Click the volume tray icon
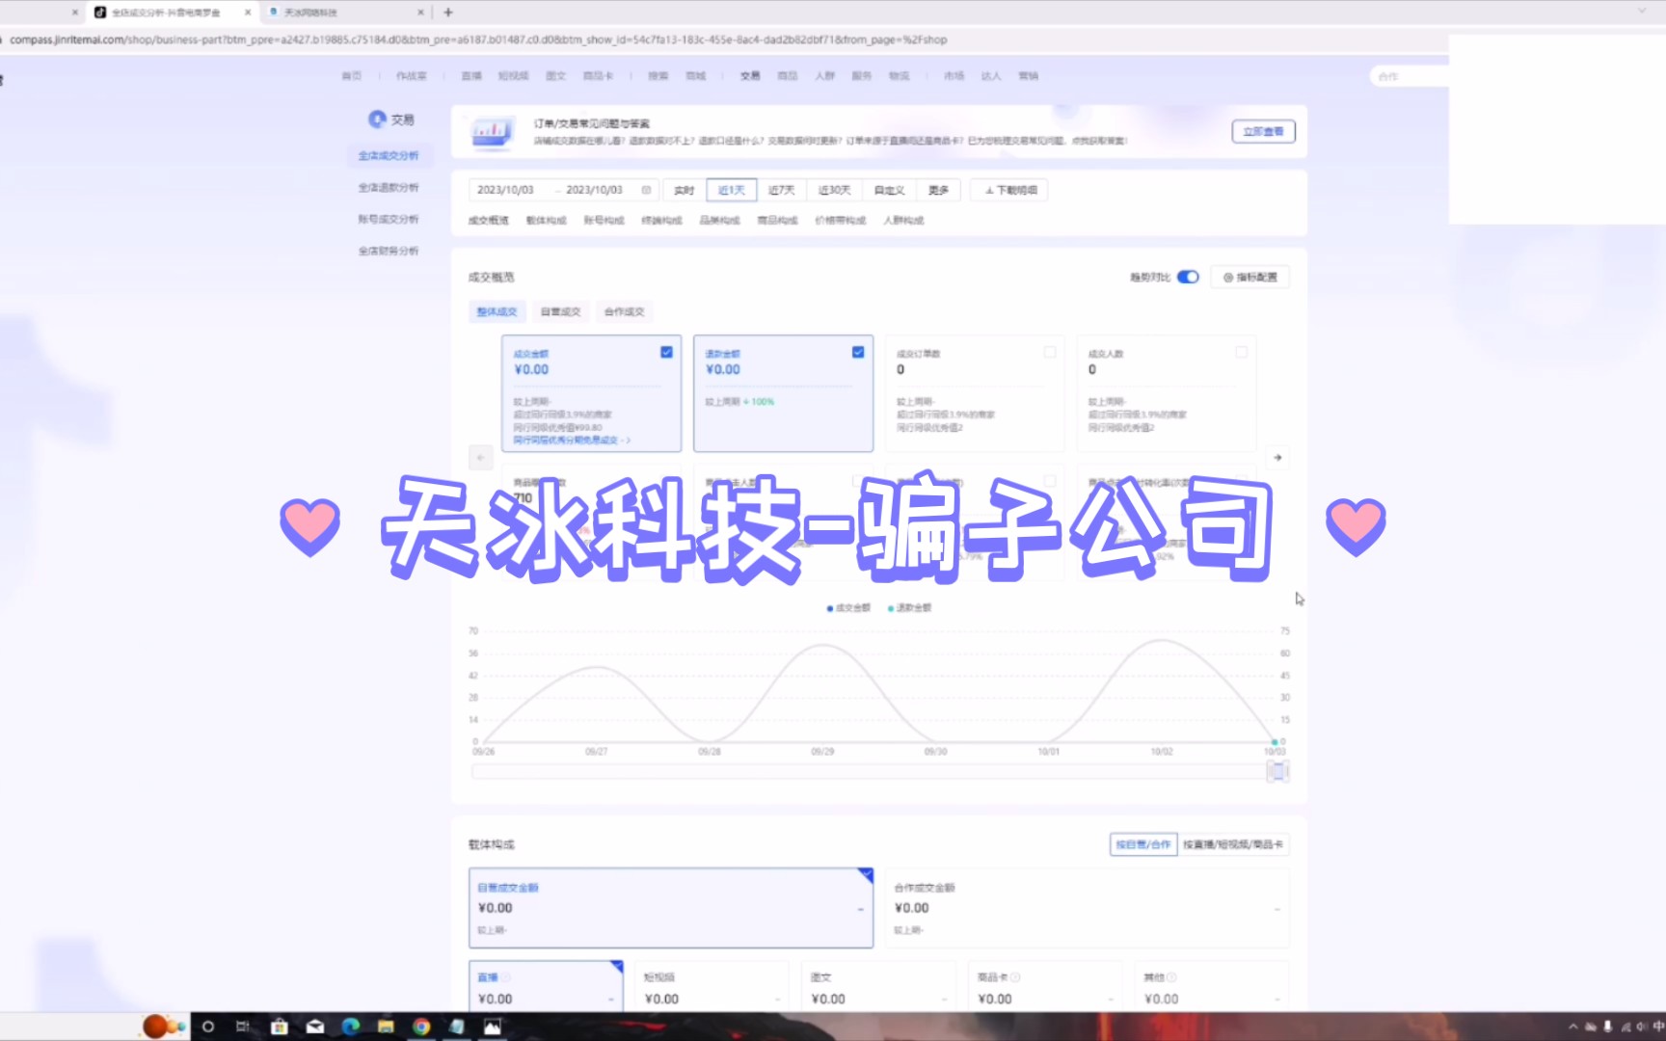The width and height of the screenshot is (1666, 1041). click(x=1642, y=1027)
